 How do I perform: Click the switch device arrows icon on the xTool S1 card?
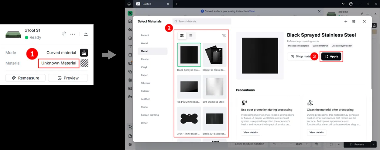tap(64, 34)
